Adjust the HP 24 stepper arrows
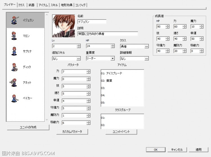This screenshot has width=211, height=157. [113, 46]
